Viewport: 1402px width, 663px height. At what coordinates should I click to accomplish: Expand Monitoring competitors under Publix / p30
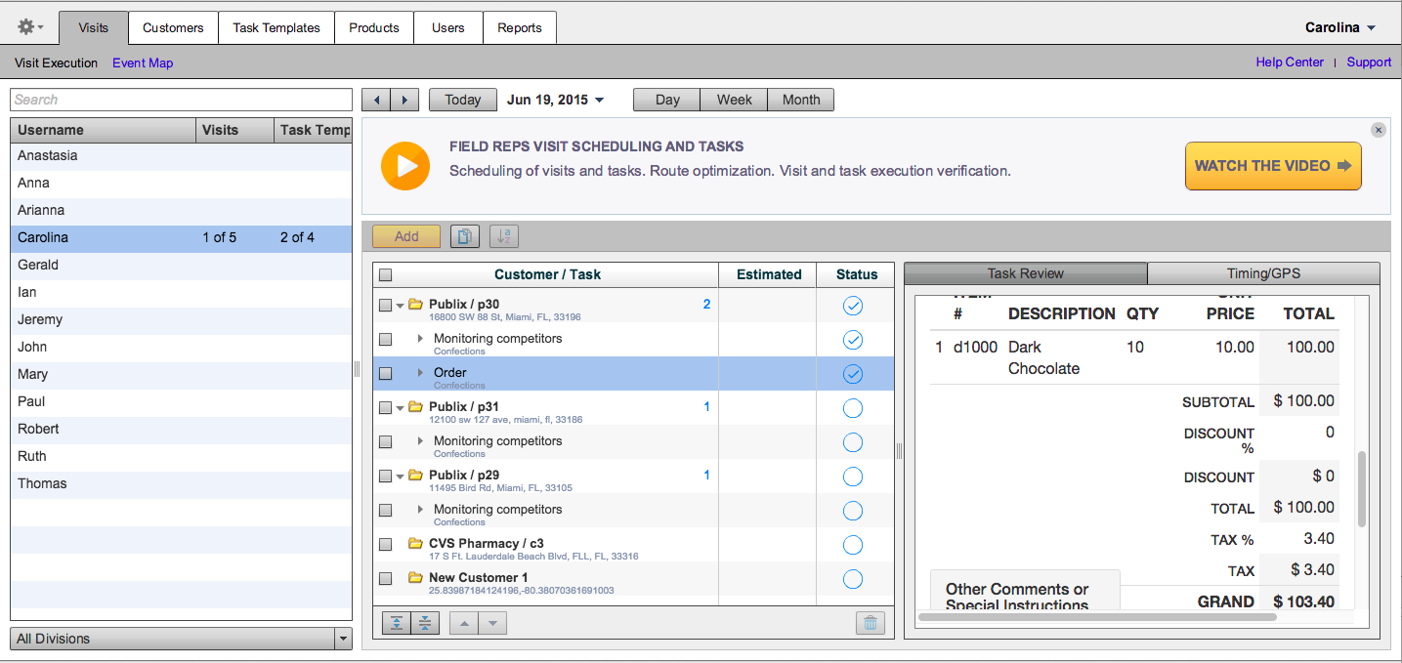coord(421,339)
